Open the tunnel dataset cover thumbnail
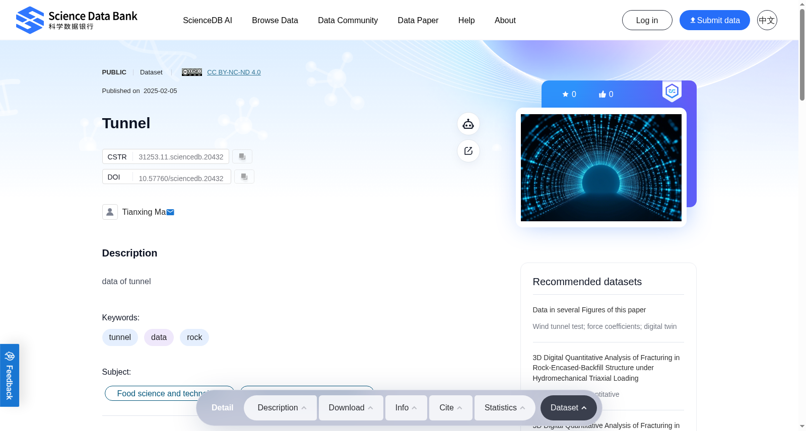The image size is (806, 431). (x=601, y=167)
